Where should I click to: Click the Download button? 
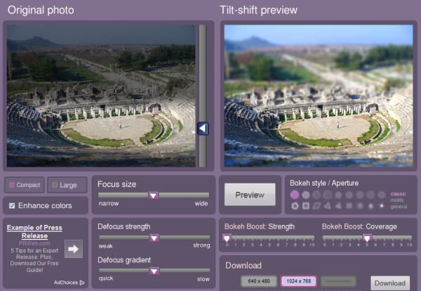click(x=389, y=283)
